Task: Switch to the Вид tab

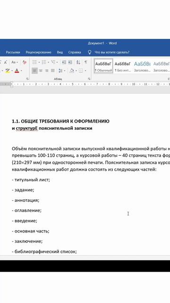Action: (60, 52)
